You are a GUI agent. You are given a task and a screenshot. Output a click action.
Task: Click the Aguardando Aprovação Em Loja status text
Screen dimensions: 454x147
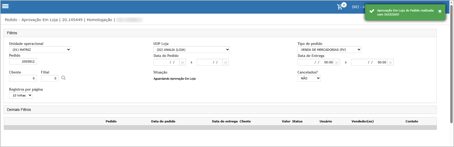coord(175,79)
